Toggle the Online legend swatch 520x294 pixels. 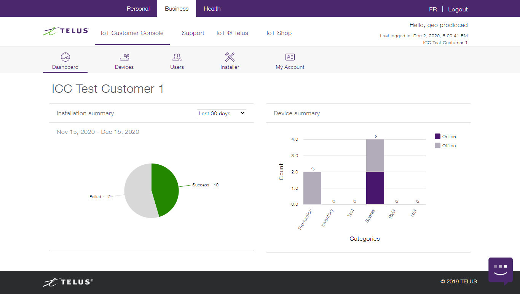[438, 137]
